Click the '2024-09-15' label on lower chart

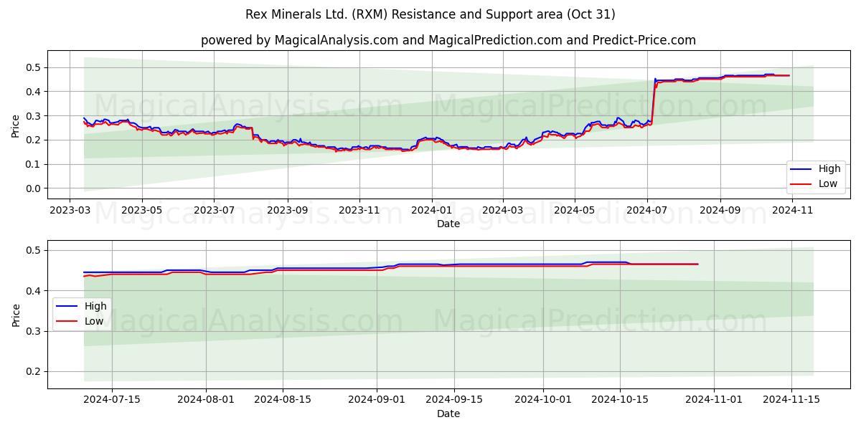point(455,401)
